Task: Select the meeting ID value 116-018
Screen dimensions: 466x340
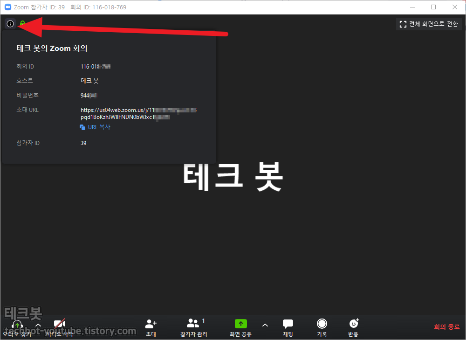Action: [x=96, y=66]
